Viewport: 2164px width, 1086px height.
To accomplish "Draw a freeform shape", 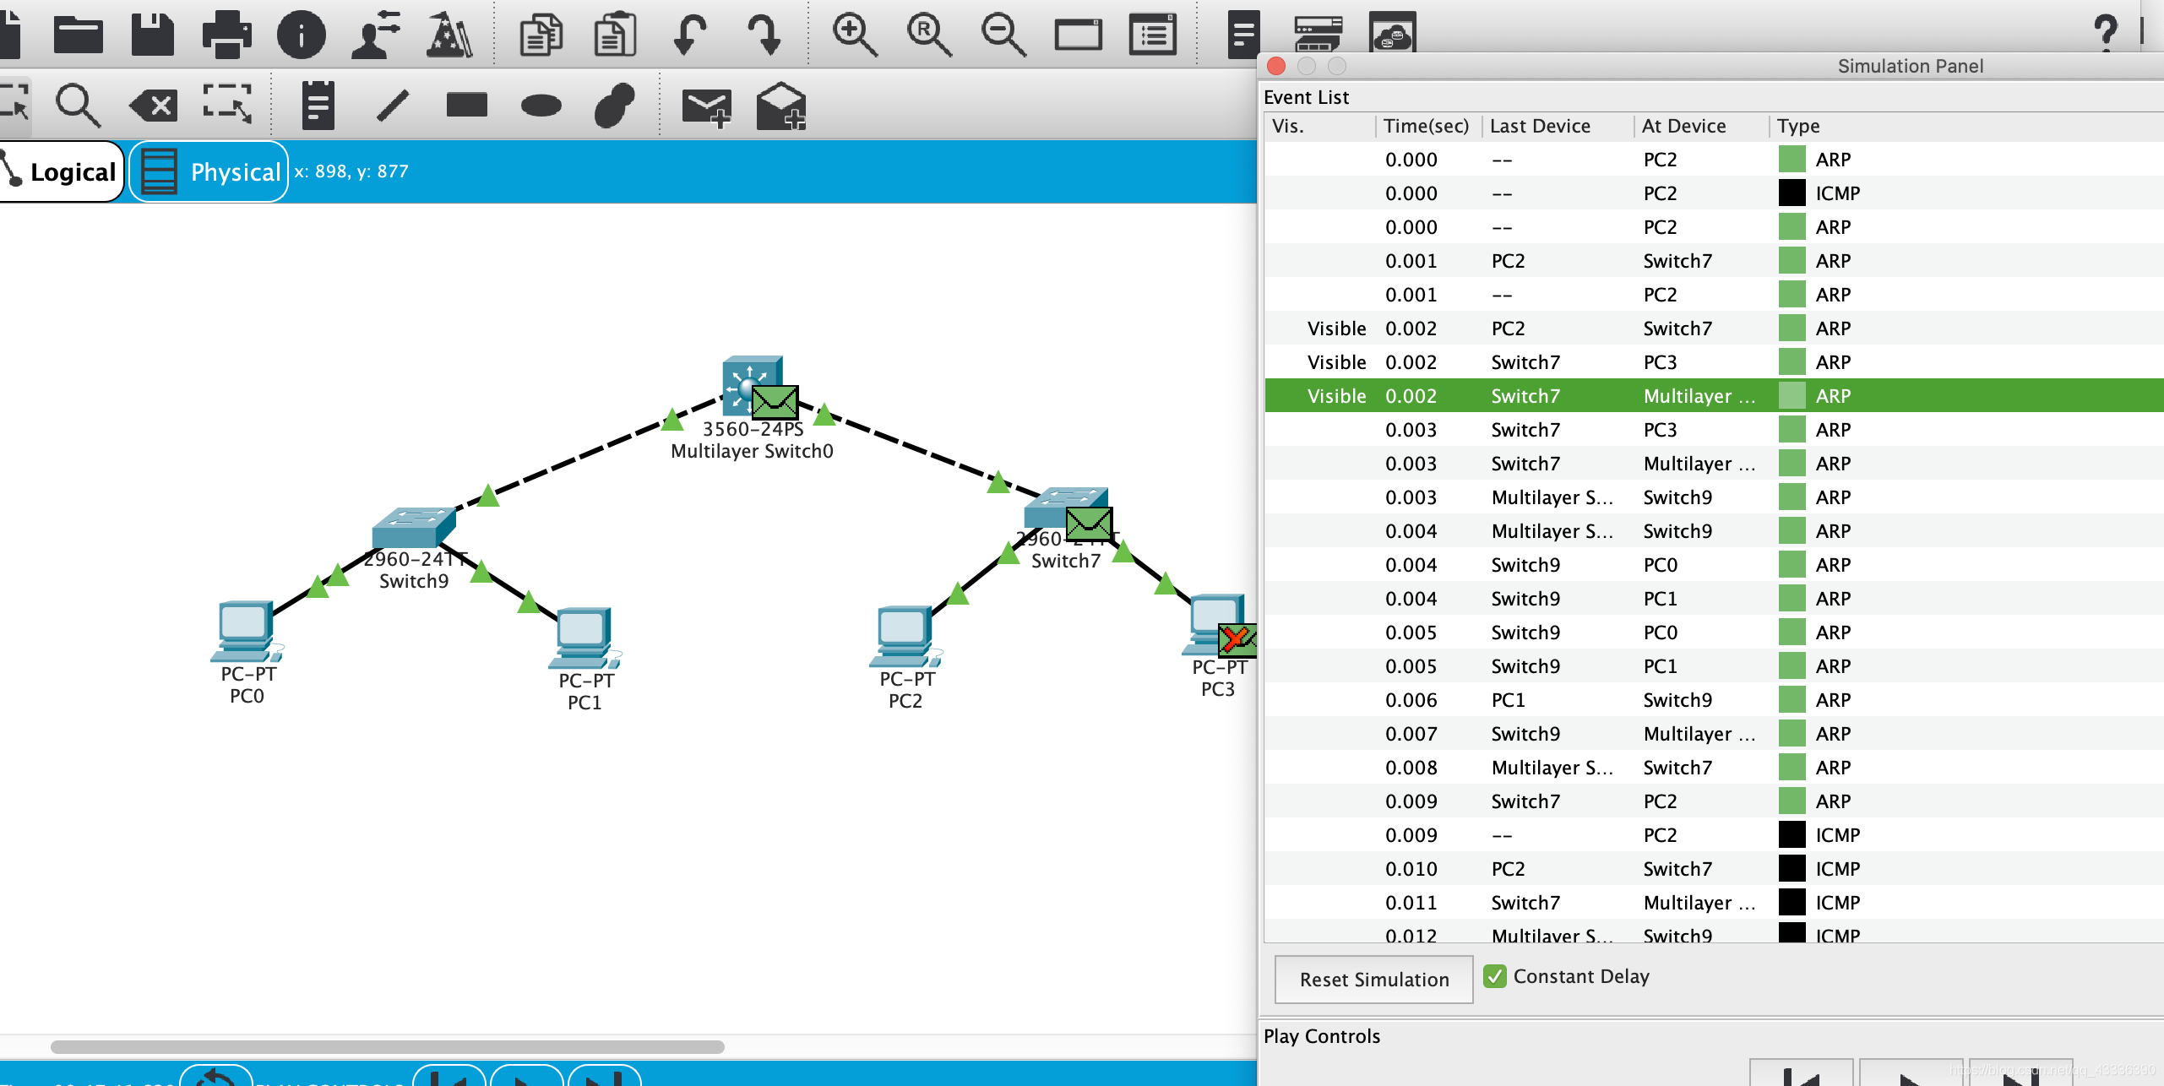I will pos(614,106).
